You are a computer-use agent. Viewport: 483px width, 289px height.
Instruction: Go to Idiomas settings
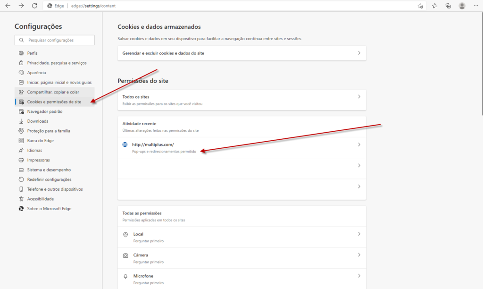pos(34,150)
